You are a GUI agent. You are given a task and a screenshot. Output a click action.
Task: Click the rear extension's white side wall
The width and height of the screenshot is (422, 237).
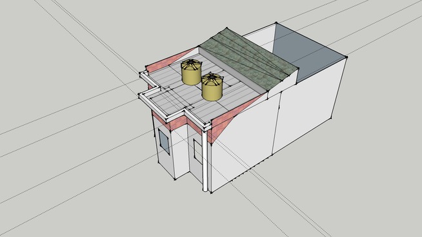[x=310, y=108]
